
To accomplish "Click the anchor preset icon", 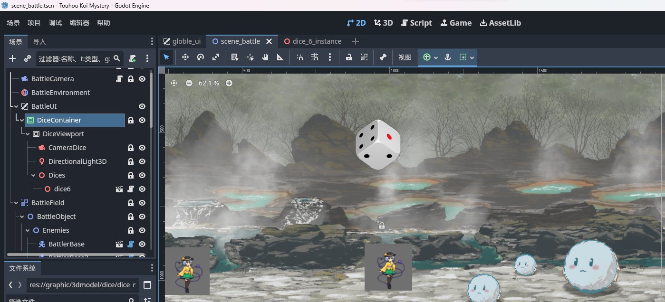I will point(447,57).
